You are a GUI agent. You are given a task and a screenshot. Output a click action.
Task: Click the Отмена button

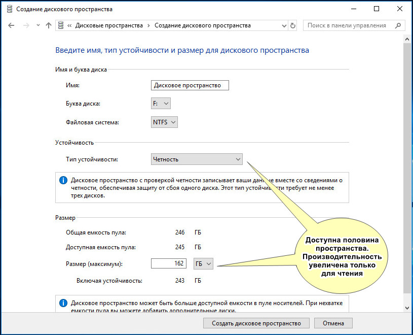click(333, 323)
